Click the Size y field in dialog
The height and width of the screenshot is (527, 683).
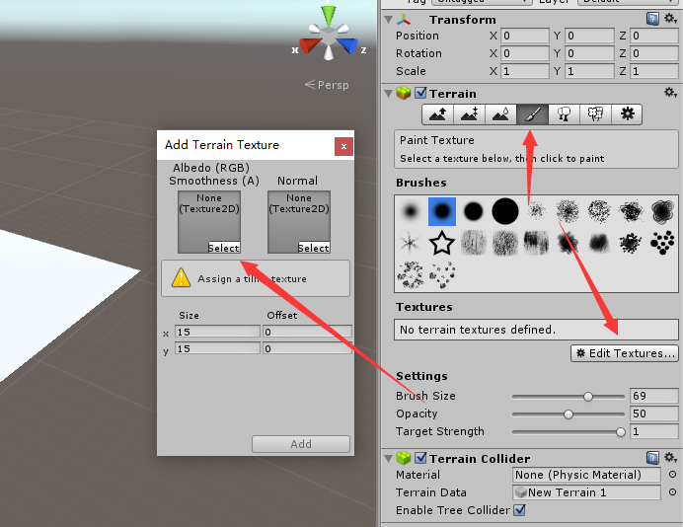[217, 348]
